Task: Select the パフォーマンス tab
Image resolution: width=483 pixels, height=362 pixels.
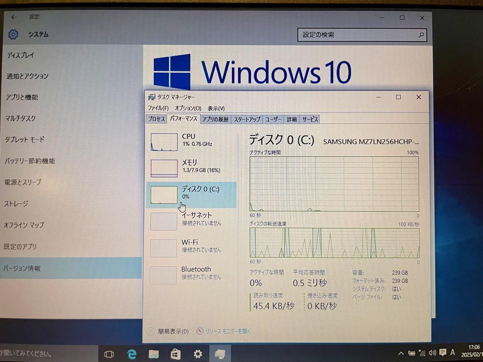Action: 184,118
